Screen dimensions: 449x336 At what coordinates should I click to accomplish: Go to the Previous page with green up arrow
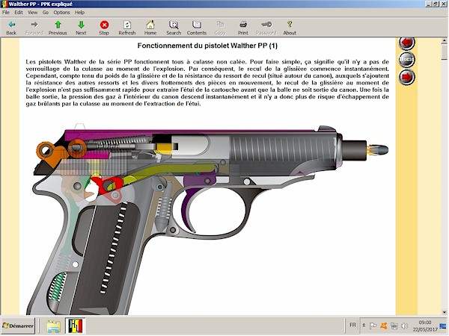58,28
